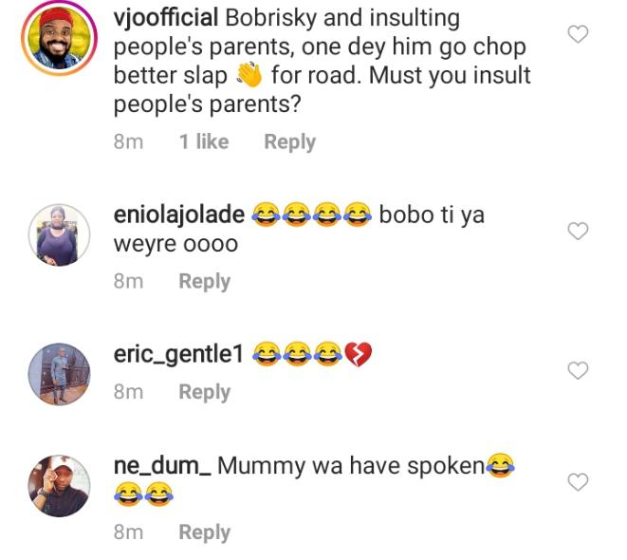Screen dimensions: 627x560
Task: Tap the 8m timestamp on vjoofficial's comment
Action: 128,141
